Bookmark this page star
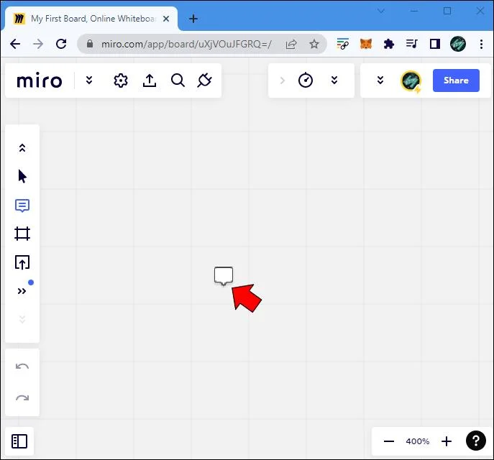 point(314,44)
